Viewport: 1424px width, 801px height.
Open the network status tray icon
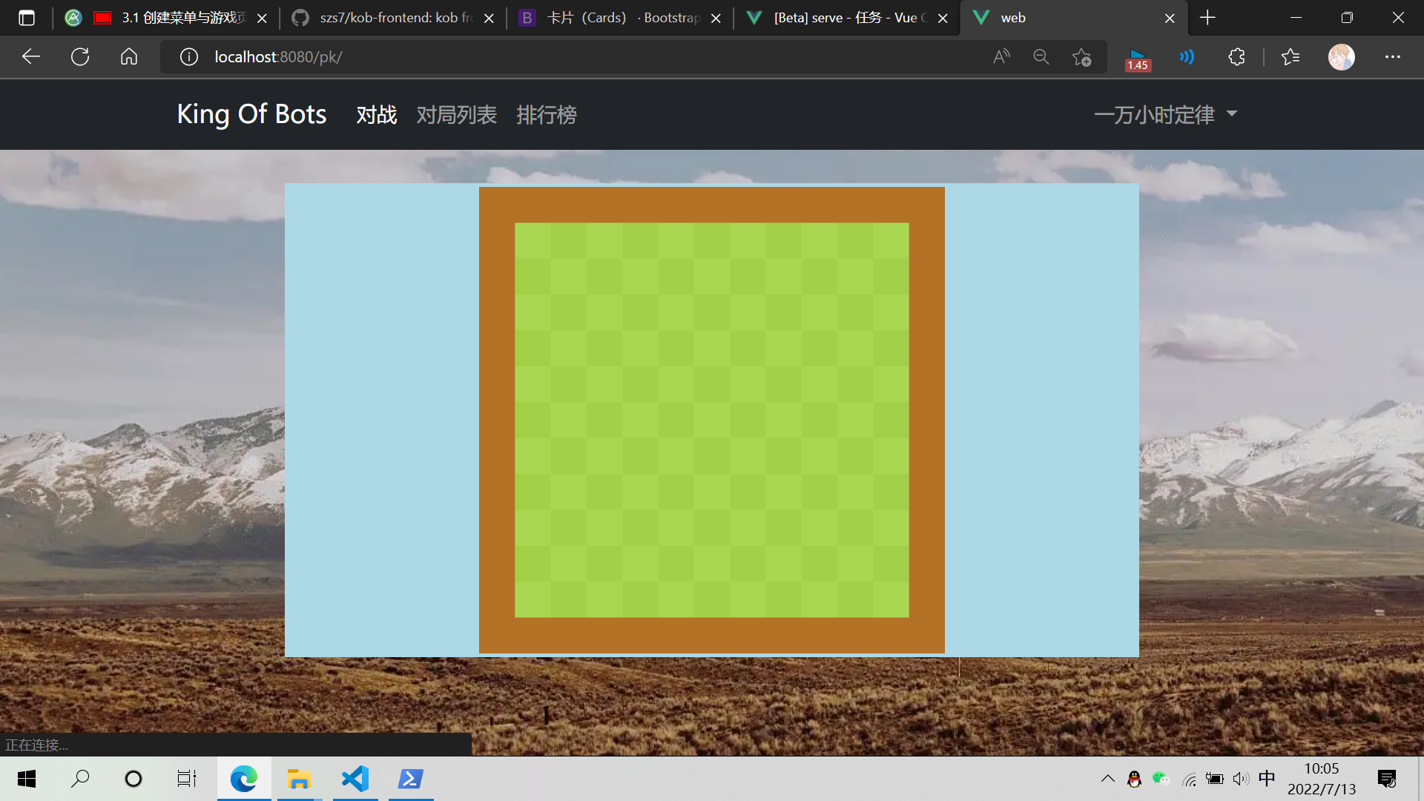click(x=1189, y=779)
